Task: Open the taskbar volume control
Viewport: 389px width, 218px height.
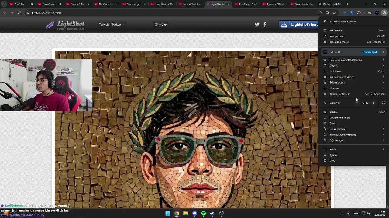Action: 369,213
